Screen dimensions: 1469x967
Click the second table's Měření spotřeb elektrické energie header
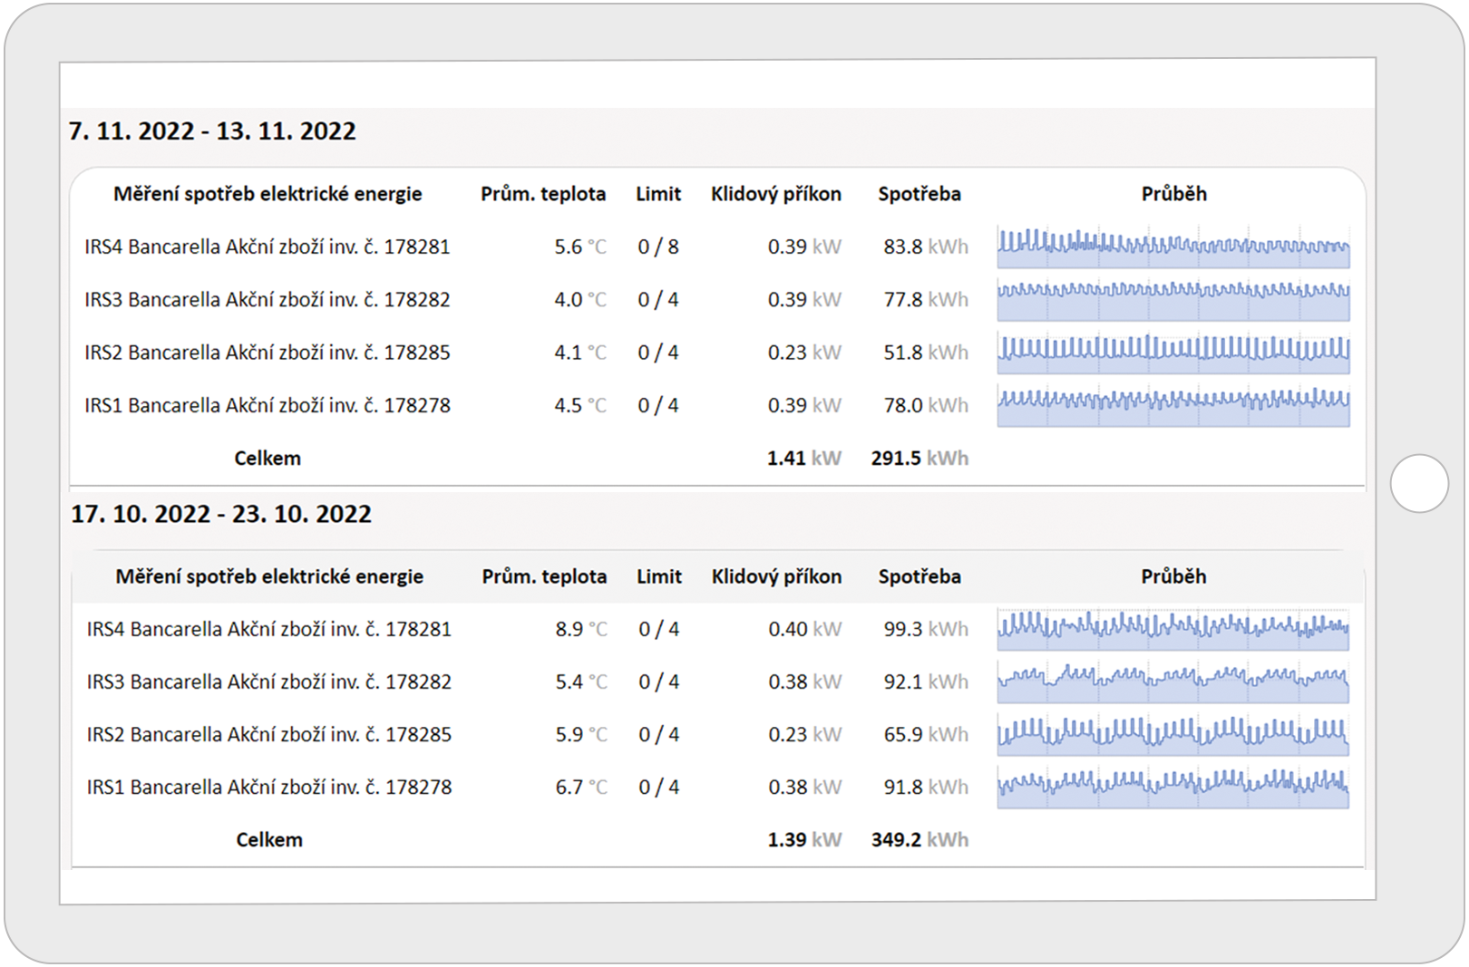pos(269,576)
